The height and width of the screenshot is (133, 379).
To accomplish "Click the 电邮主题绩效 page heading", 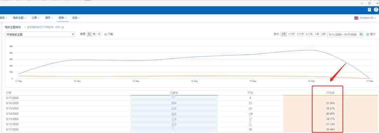I will click(13, 27).
